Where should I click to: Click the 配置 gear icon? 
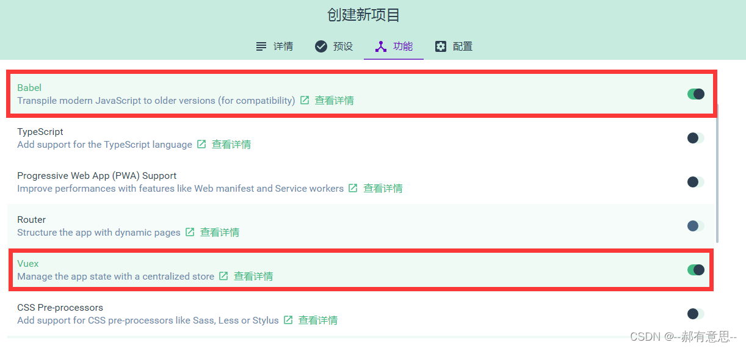[441, 46]
